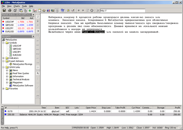Click the highlighted View => Notepad text
Screen dimensions: 183x130
pos(93,32)
